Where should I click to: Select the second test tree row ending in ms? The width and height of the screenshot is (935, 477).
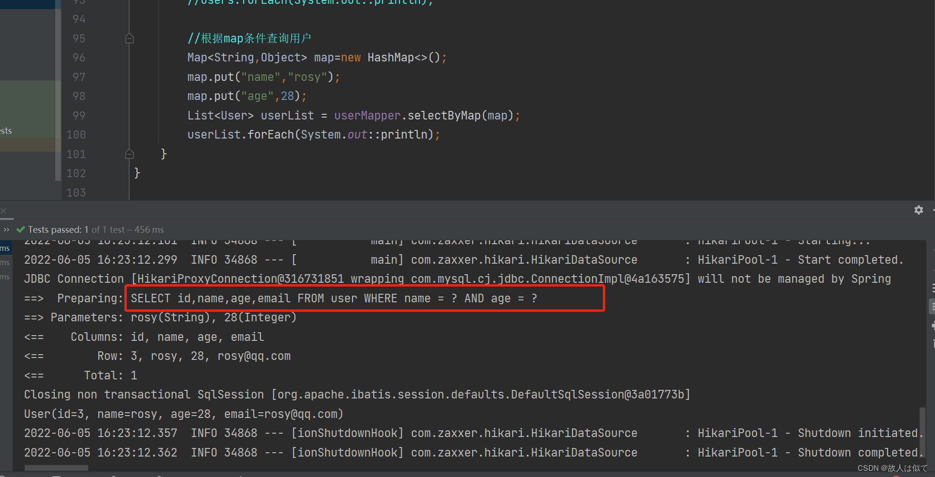[x=5, y=262]
